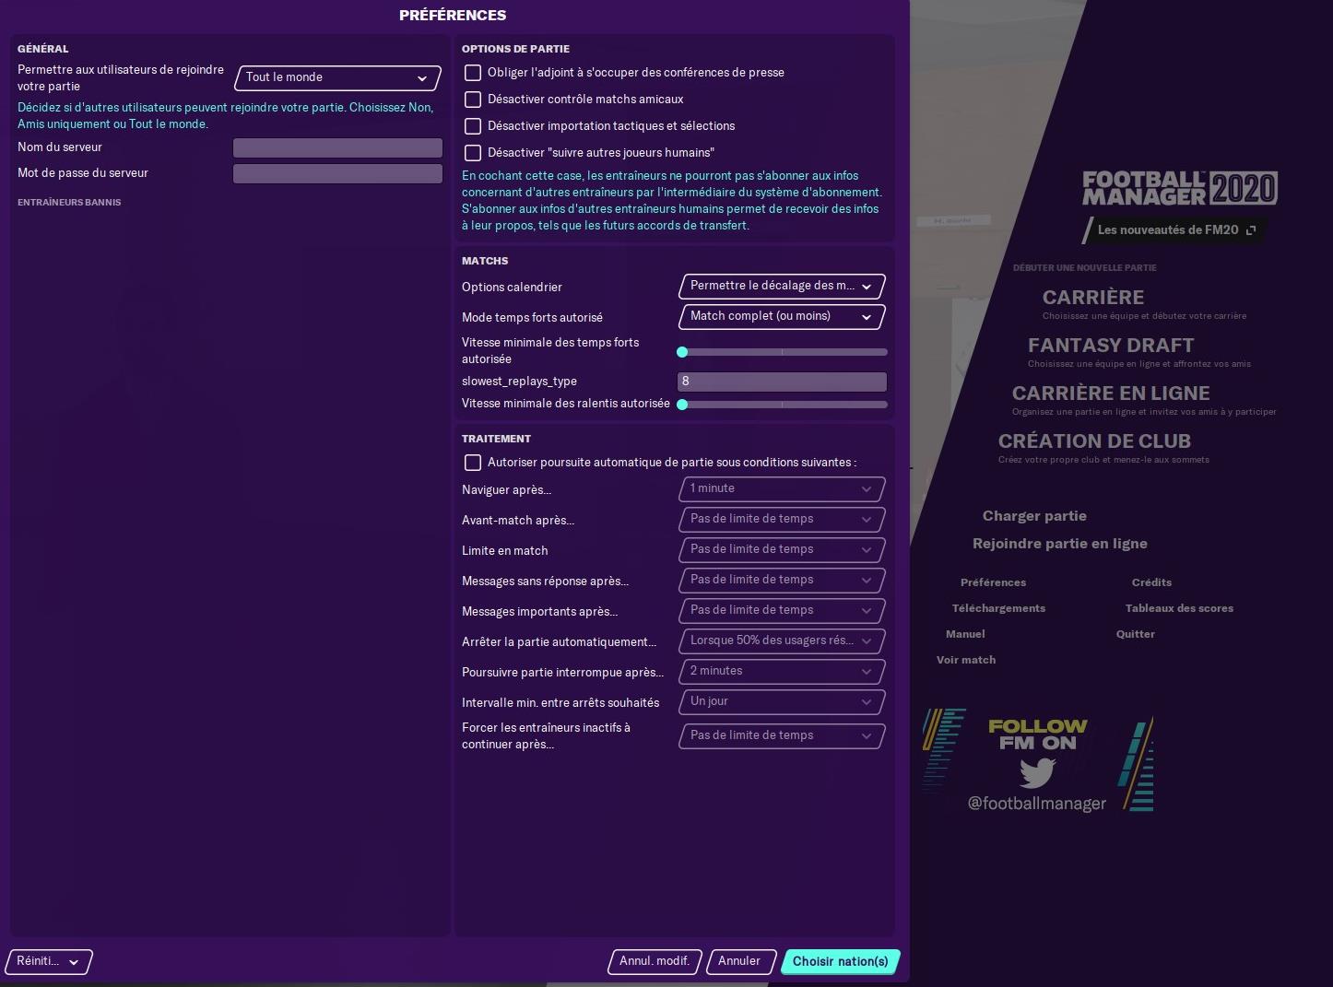This screenshot has height=987, width=1333.
Task: Click the Twitter bird icon
Action: click(1037, 771)
